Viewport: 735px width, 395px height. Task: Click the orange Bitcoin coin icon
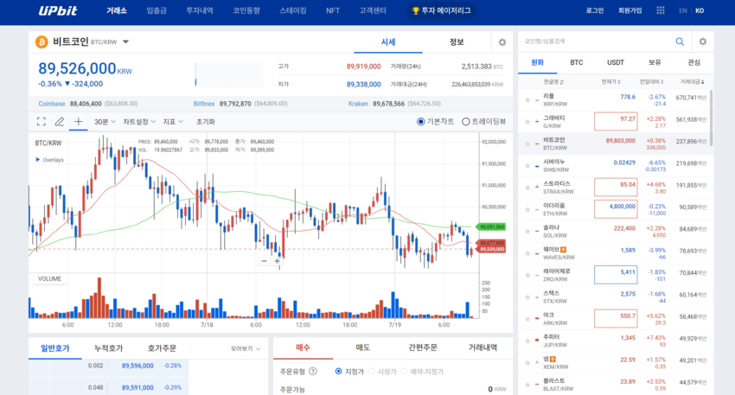42,42
